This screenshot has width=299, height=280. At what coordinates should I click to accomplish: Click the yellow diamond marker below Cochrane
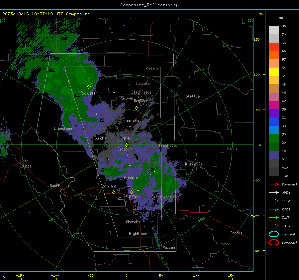coord(114,192)
